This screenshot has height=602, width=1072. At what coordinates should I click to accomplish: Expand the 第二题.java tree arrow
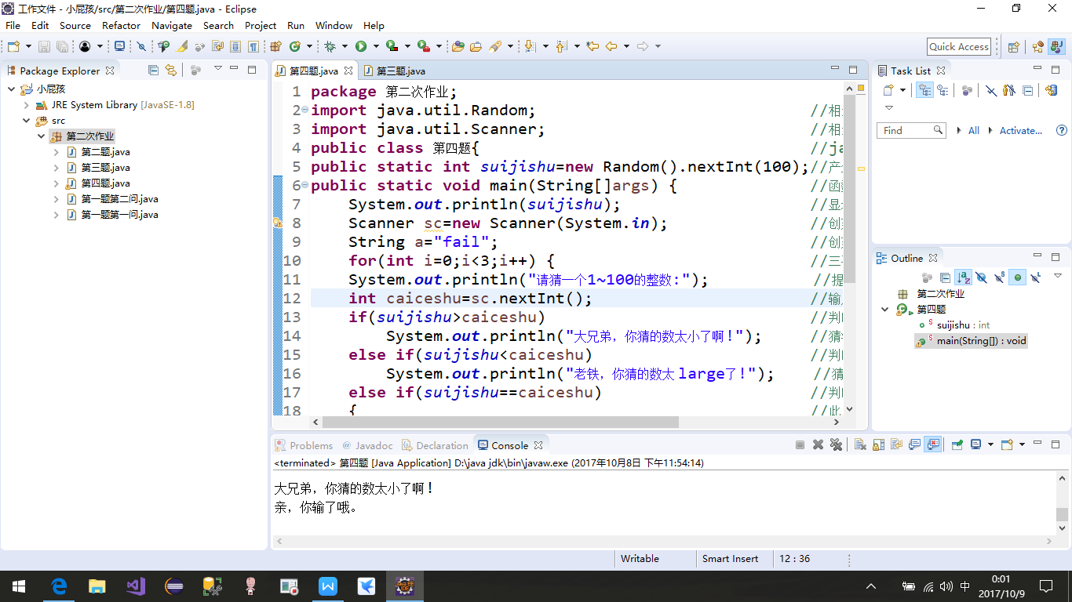coord(57,152)
